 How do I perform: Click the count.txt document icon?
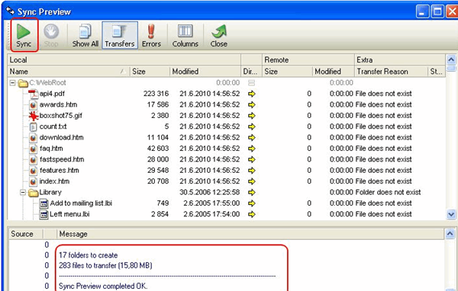tap(34, 127)
